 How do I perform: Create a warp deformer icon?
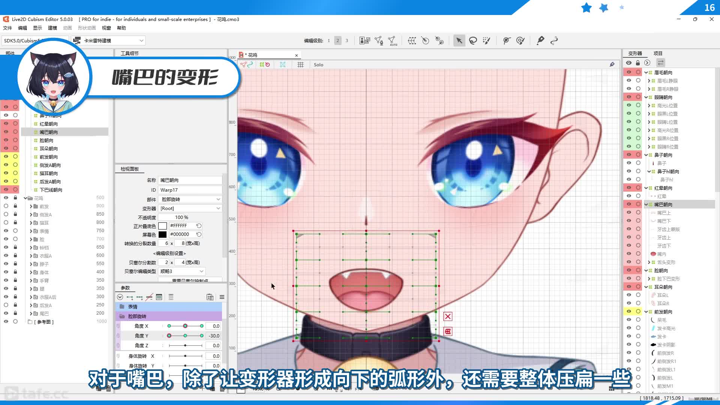412,40
